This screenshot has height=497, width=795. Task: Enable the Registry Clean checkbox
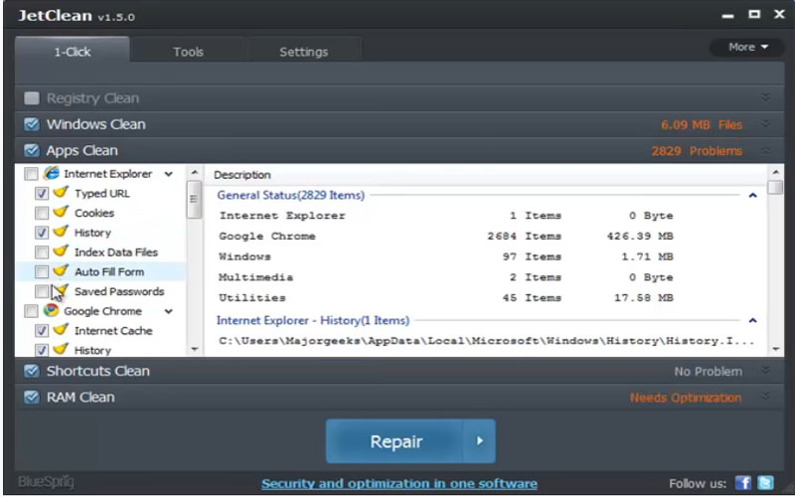(32, 97)
